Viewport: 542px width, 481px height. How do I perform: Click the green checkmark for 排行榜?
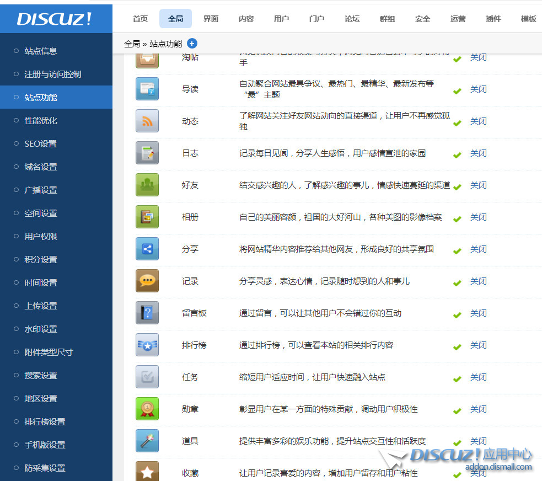[x=457, y=347]
